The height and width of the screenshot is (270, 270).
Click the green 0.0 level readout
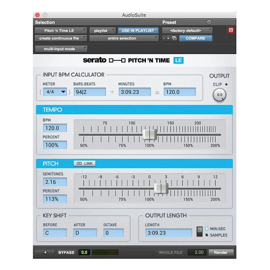[84, 252]
